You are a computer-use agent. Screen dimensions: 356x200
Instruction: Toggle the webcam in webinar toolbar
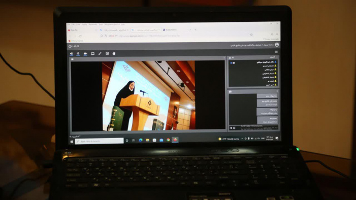85,54
